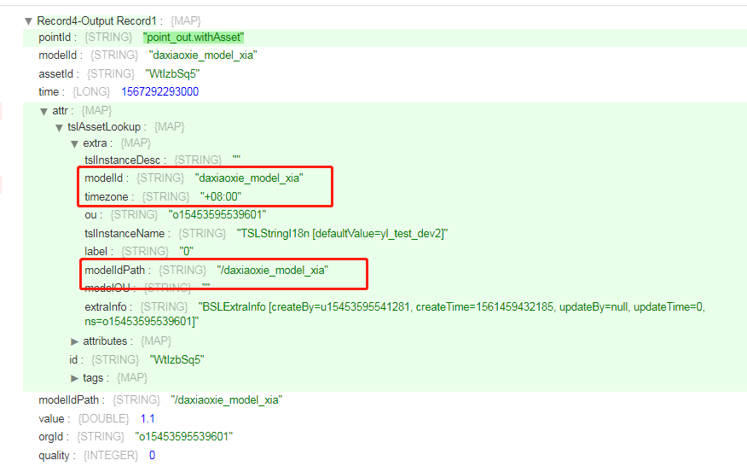The height and width of the screenshot is (472, 747).
Task: Collapse the Record4-Output Record1 node
Action: 29,20
